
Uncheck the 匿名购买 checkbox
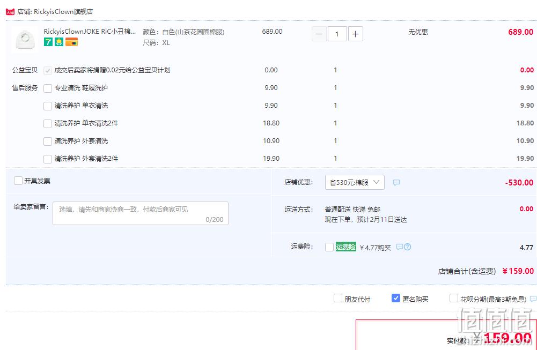click(395, 299)
